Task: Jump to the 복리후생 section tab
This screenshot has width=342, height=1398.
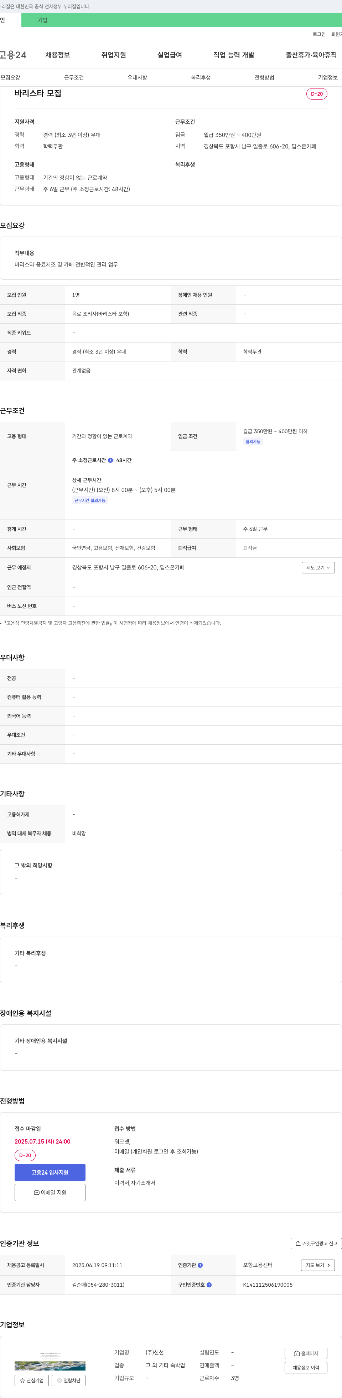Action: pos(201,77)
